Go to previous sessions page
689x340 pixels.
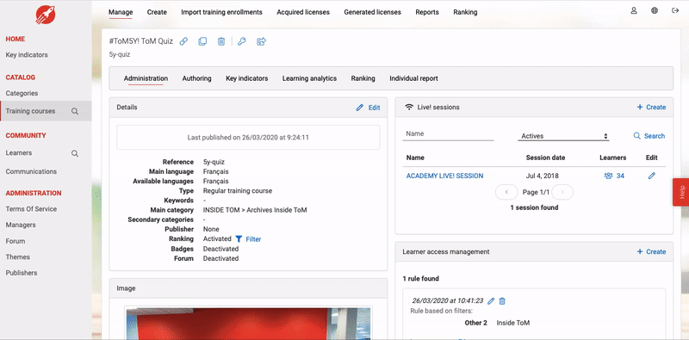pyautogui.click(x=506, y=193)
